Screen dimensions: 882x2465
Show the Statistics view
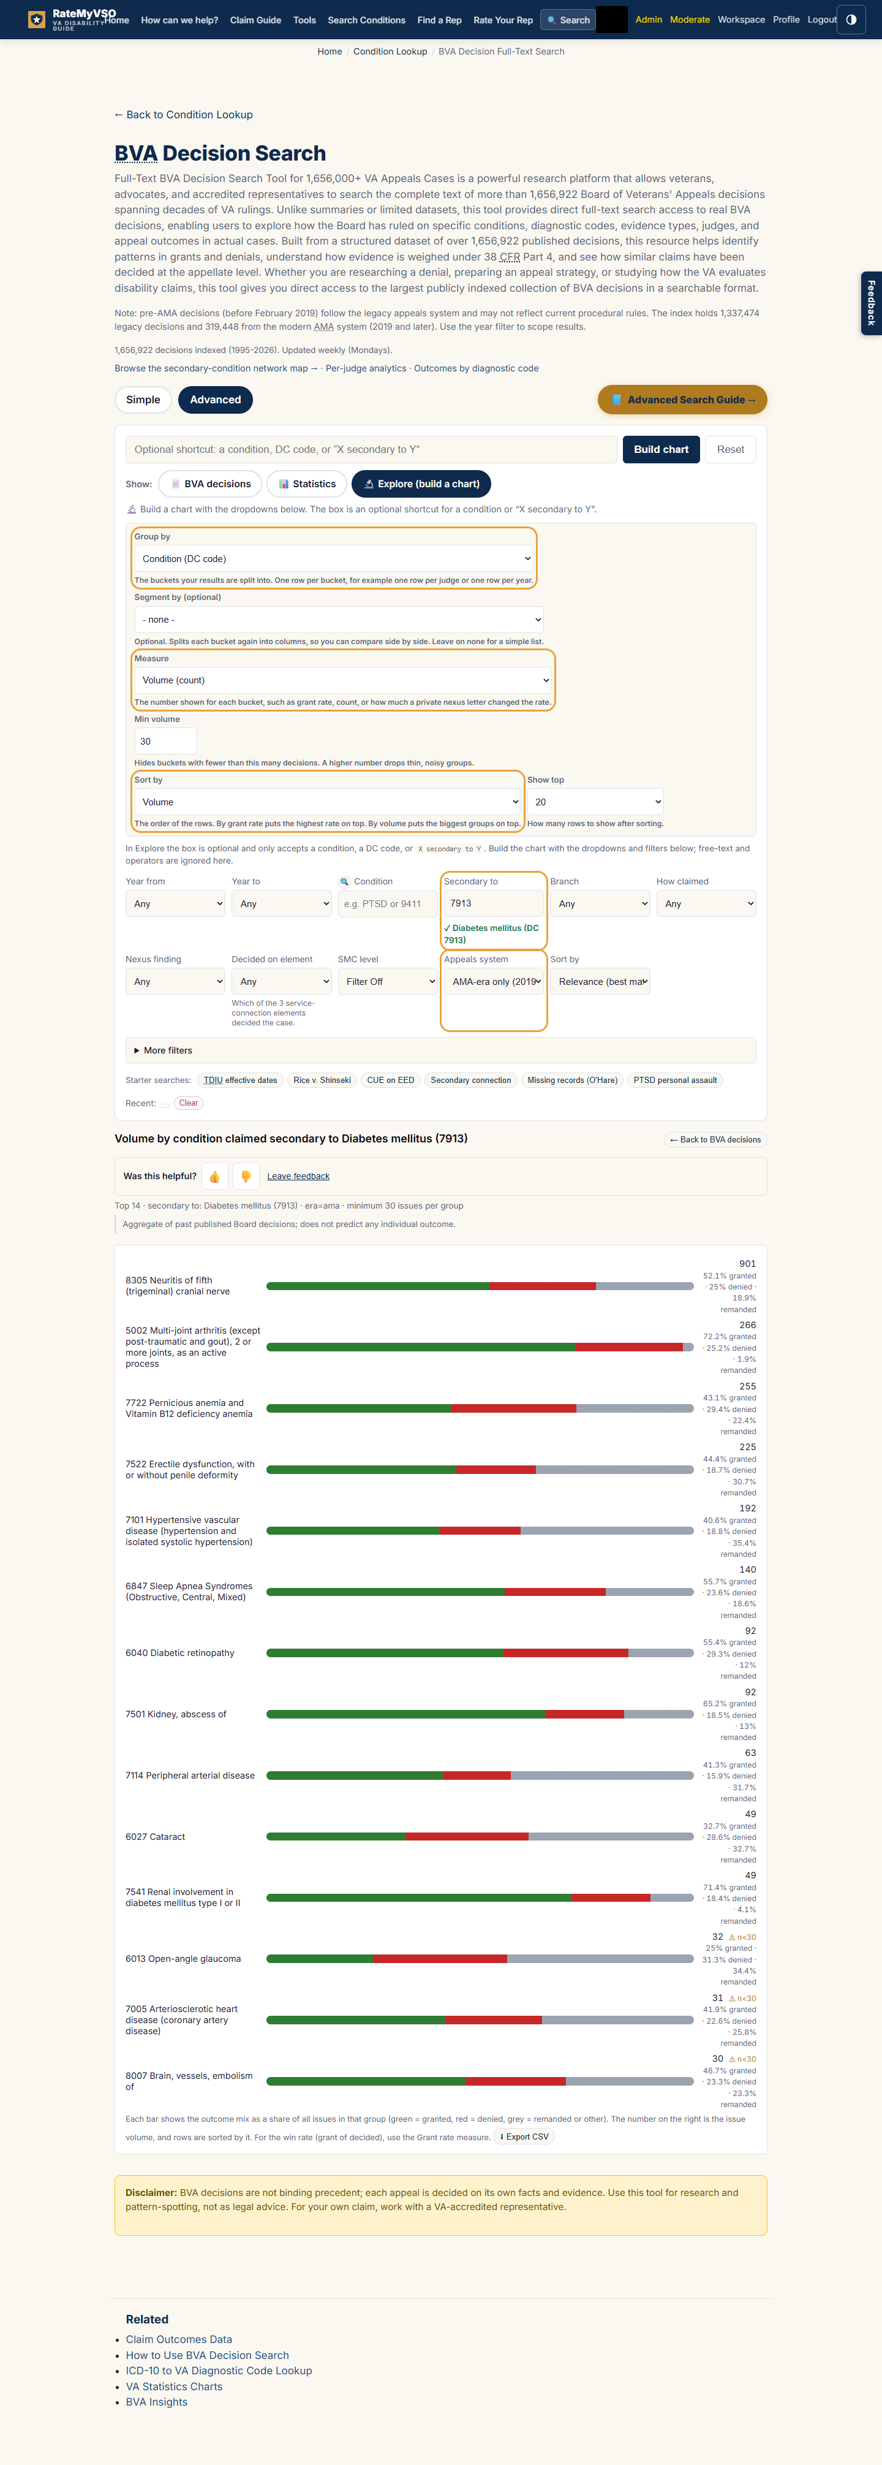point(307,484)
